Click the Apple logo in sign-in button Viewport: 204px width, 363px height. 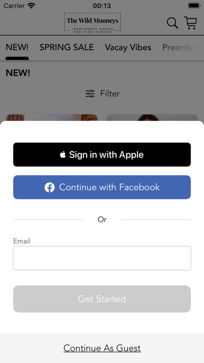(63, 154)
